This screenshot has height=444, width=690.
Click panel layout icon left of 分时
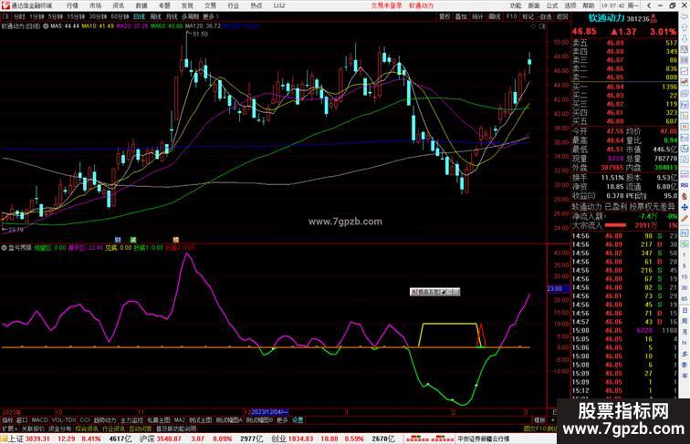click(x=5, y=16)
